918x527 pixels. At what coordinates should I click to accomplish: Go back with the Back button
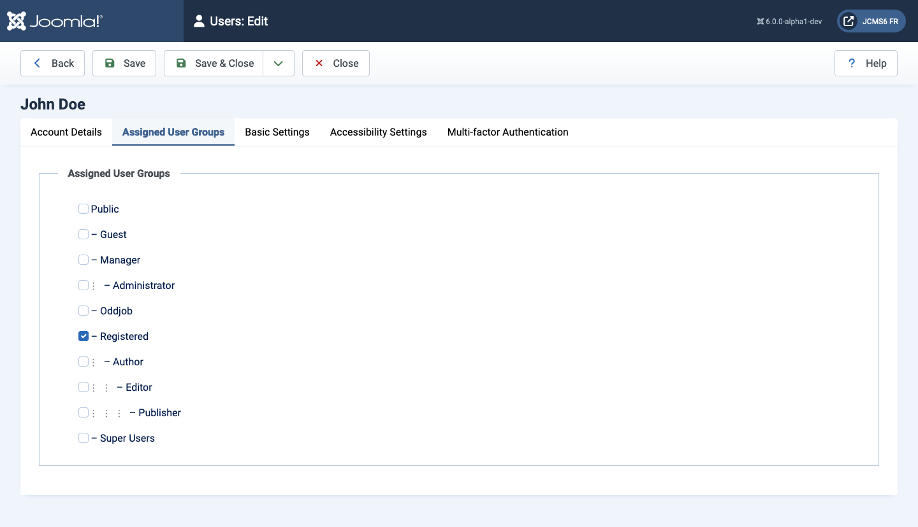[52, 63]
